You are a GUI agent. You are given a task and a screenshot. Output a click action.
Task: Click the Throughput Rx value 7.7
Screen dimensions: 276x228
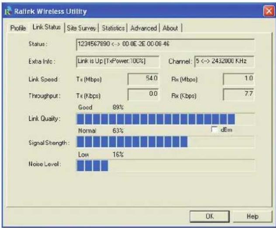point(238,95)
